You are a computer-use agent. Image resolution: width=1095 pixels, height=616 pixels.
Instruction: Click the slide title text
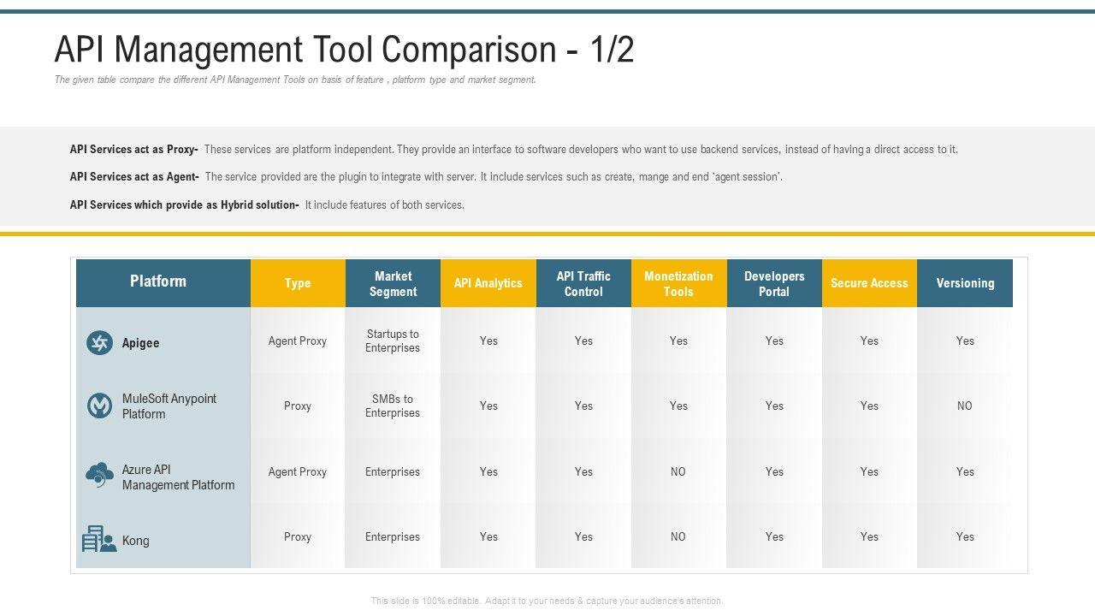click(x=344, y=50)
